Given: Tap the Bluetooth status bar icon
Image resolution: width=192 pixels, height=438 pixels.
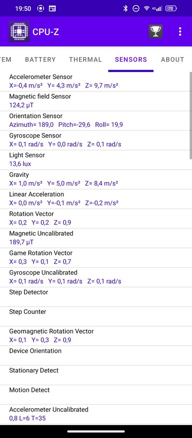Looking at the screenshot, I should coord(125,9).
